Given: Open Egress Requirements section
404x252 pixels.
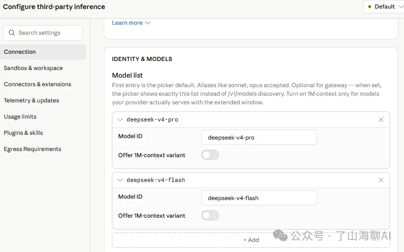Looking at the screenshot, I should click(32, 149).
